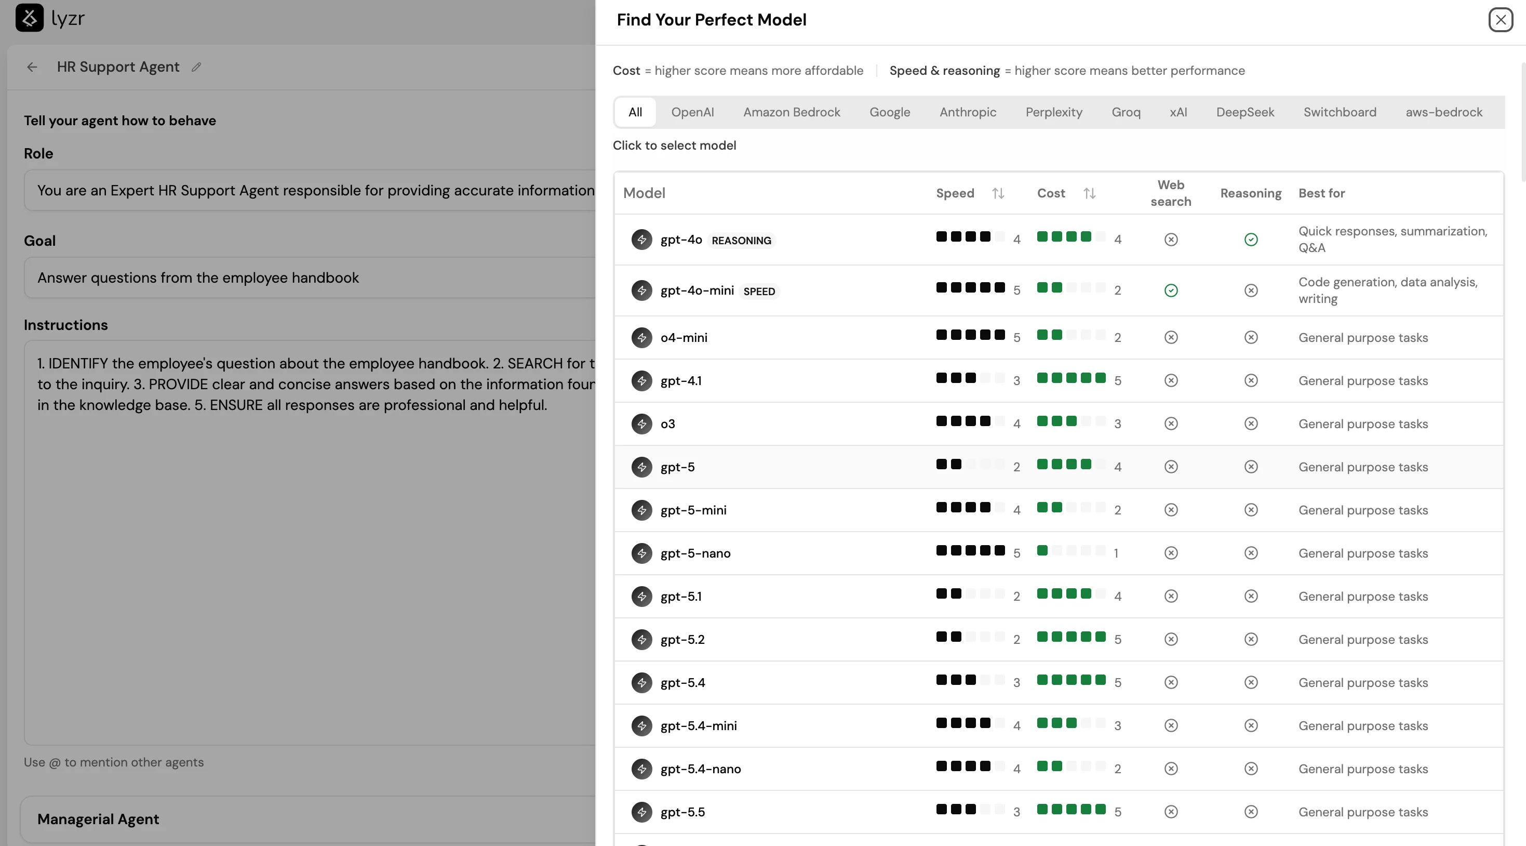Select the gpt-5.1 model name

pyautogui.click(x=680, y=597)
